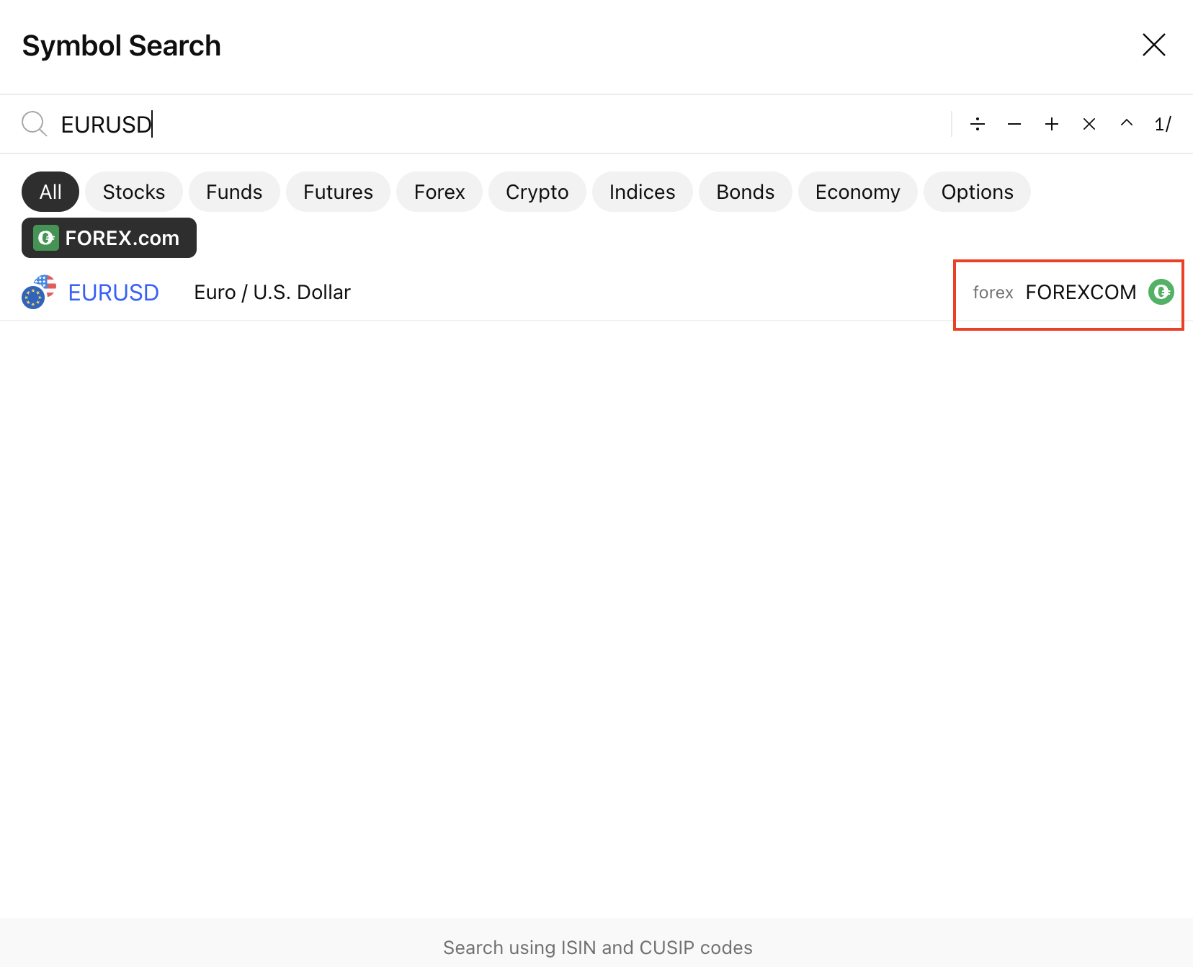Insert the power caret operator
Viewport: 1193px width, 967px height.
coord(1127,124)
